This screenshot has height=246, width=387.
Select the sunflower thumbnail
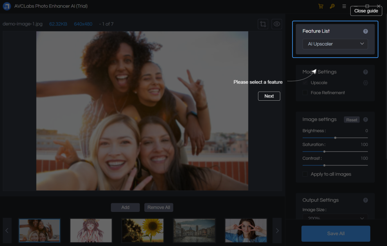(143, 231)
